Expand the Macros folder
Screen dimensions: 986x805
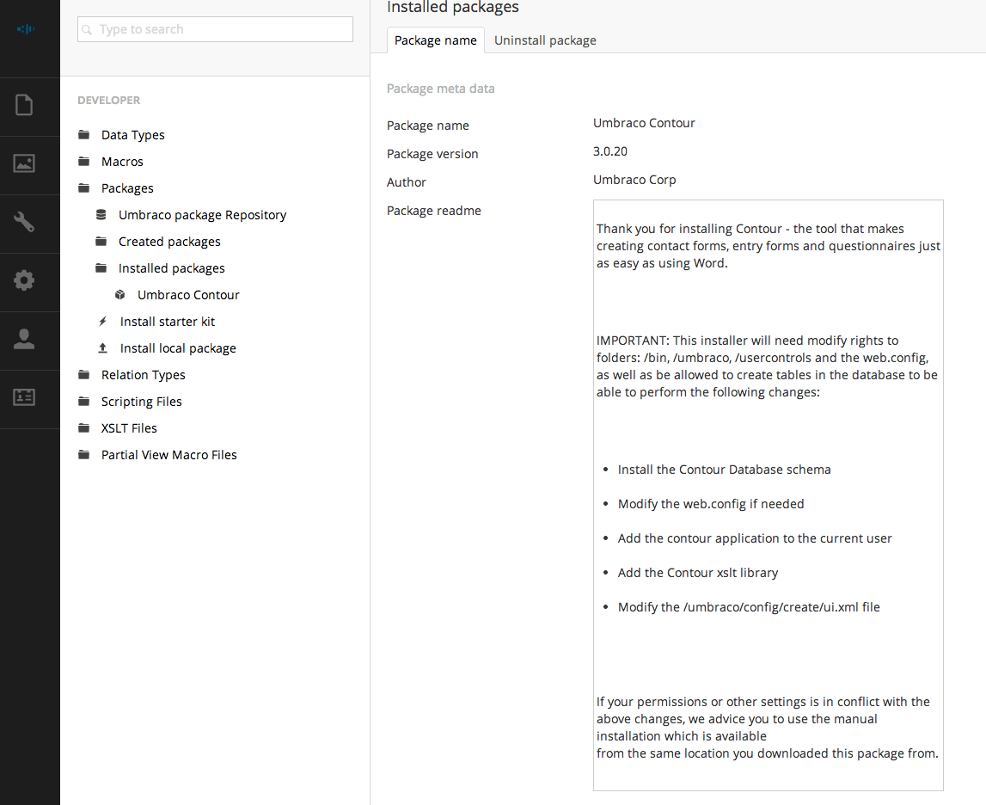(83, 162)
